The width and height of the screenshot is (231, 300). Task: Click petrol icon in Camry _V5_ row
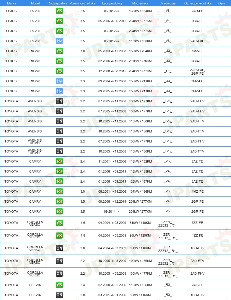click(59, 212)
